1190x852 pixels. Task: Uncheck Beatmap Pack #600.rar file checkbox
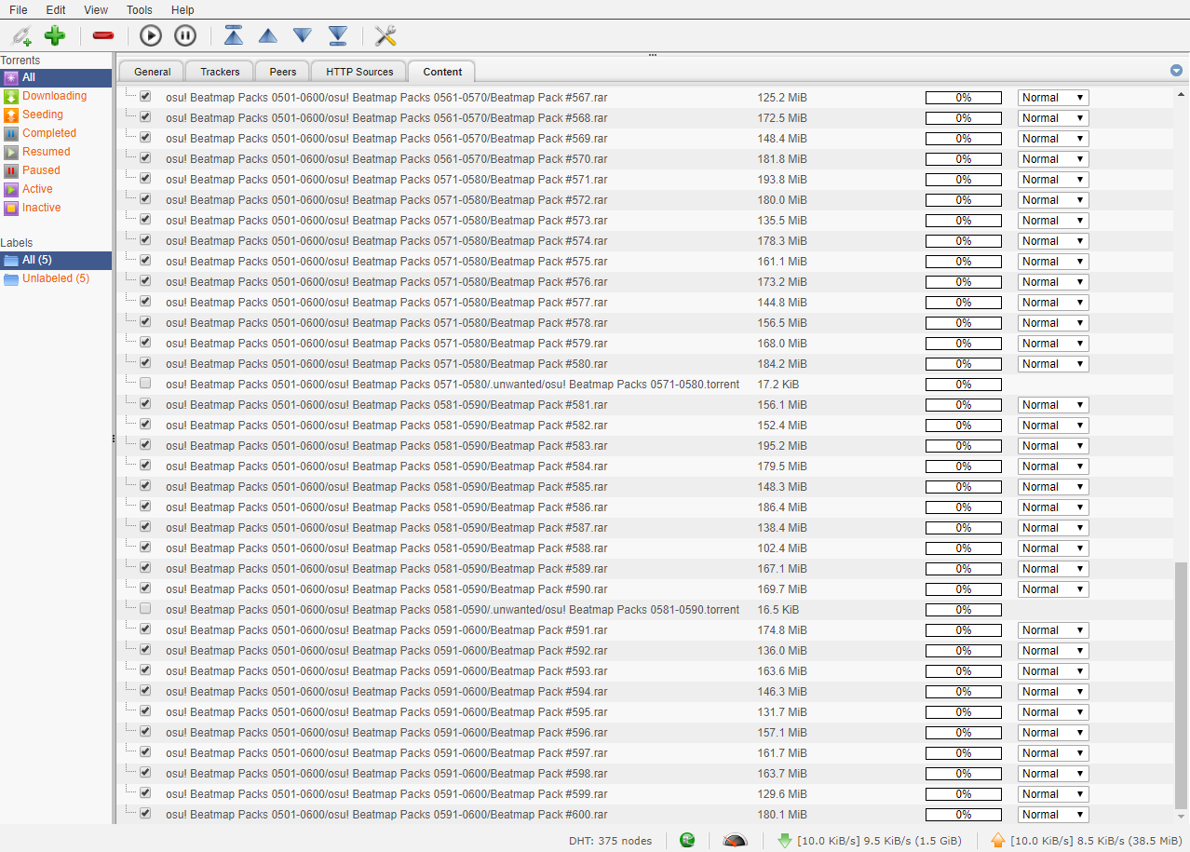(145, 813)
